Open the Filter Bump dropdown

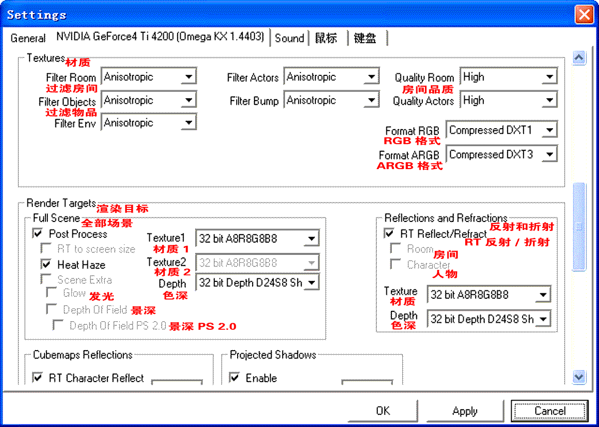[x=371, y=101]
